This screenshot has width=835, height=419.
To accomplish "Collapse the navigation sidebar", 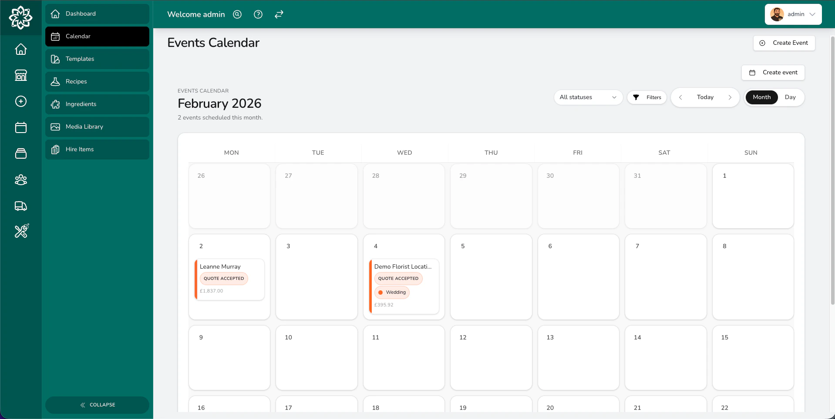I will pyautogui.click(x=97, y=405).
